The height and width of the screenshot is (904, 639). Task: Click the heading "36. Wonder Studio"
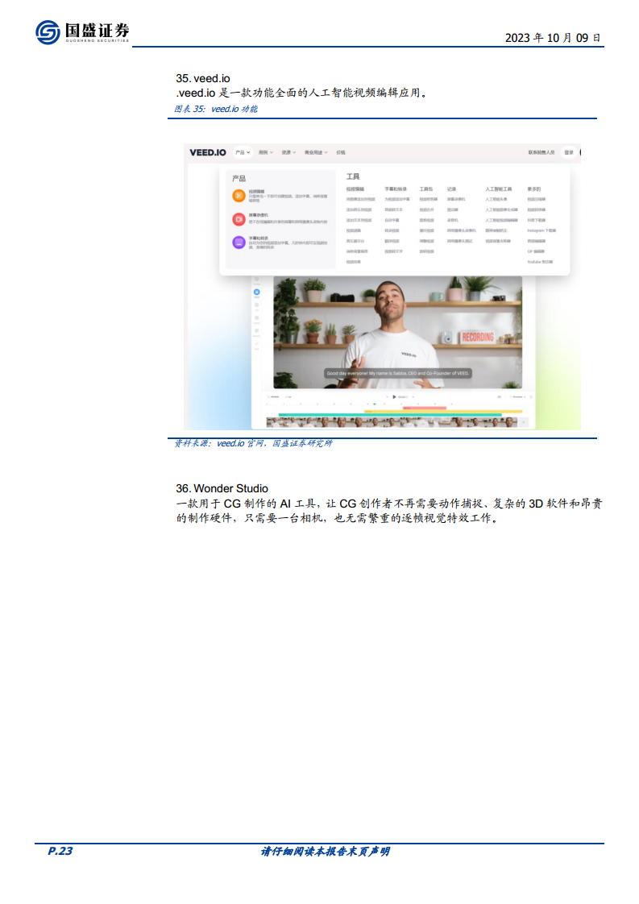(x=222, y=488)
